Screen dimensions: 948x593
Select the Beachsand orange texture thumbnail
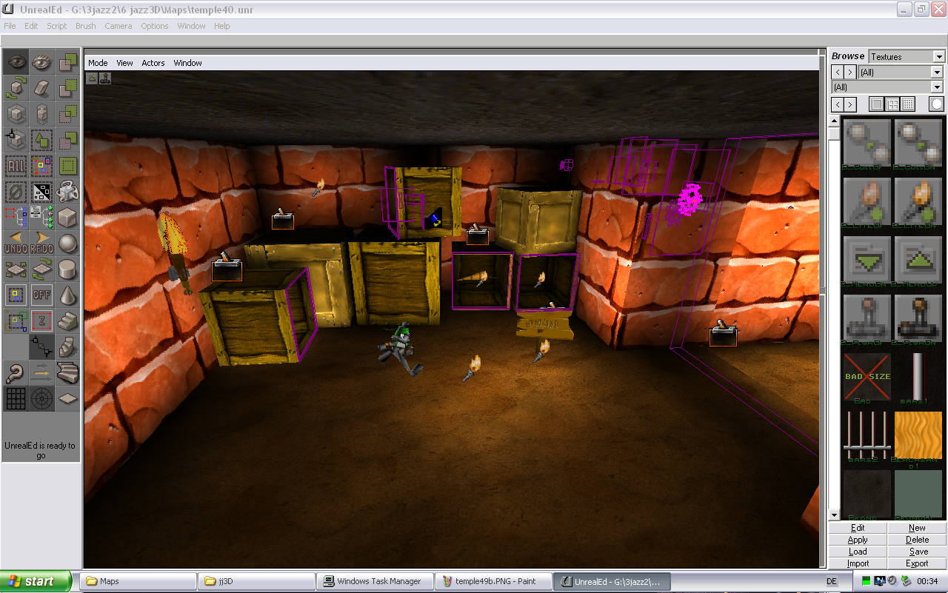pyautogui.click(x=918, y=437)
